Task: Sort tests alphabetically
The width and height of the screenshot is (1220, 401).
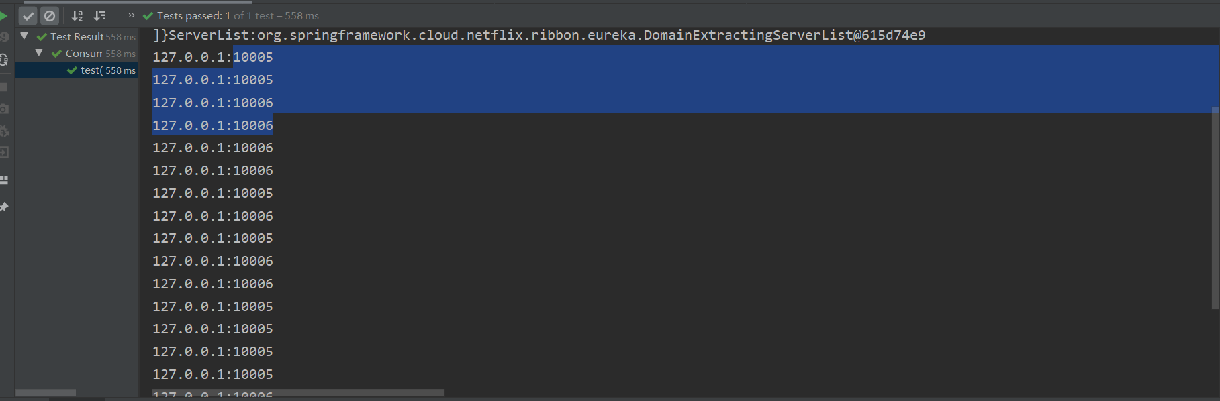Action: (78, 15)
